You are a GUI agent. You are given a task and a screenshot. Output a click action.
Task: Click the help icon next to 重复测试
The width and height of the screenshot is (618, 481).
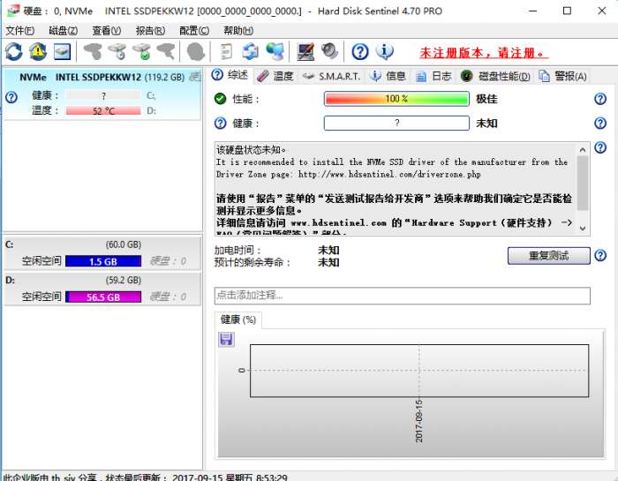coord(600,255)
